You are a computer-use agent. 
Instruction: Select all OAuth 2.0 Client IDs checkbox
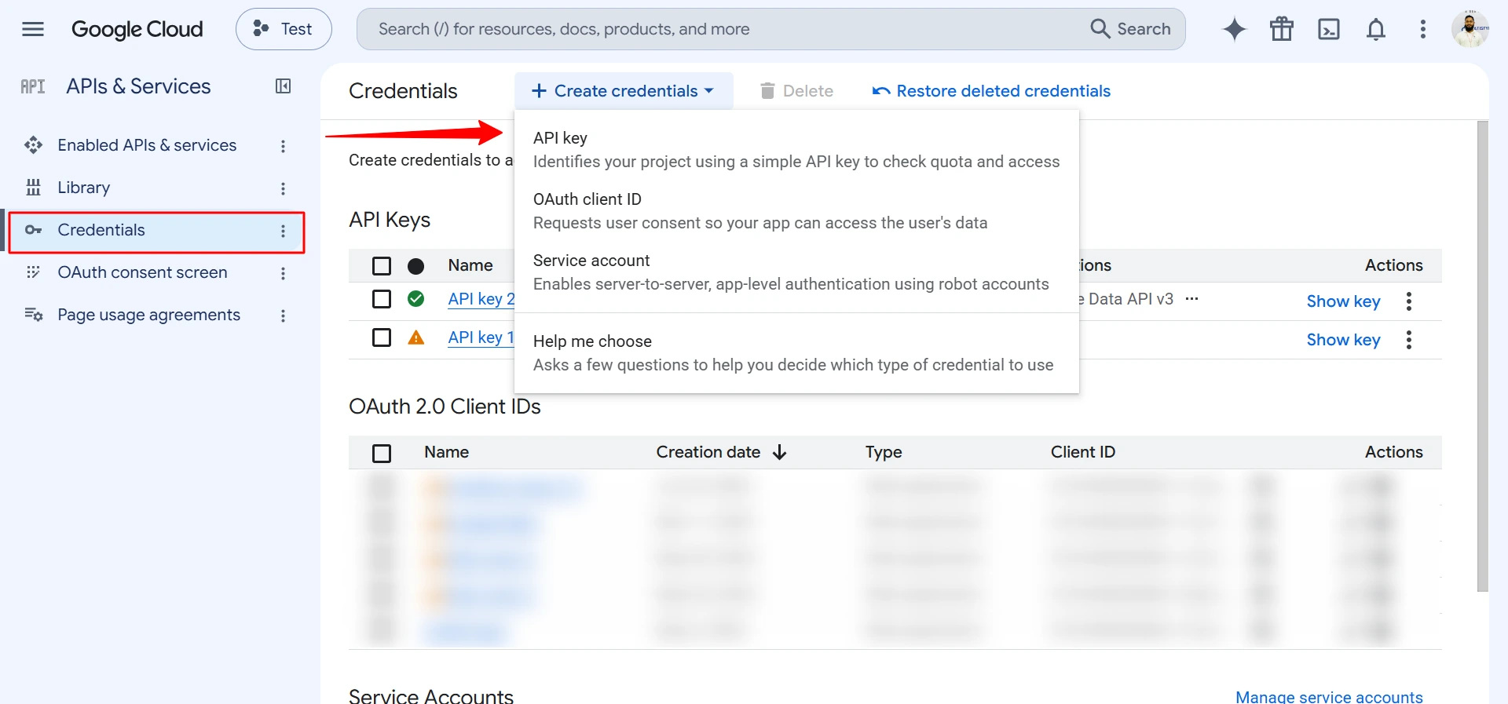(x=382, y=454)
